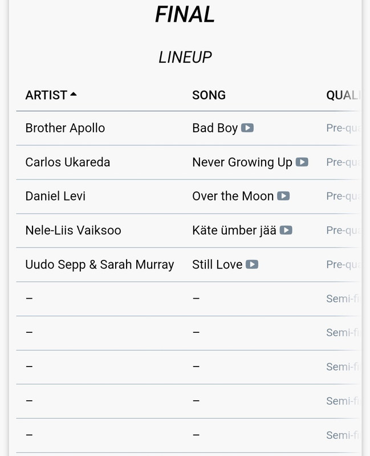Image resolution: width=370 pixels, height=456 pixels.
Task: Sort by the partially visible QUALI column
Action: point(343,95)
